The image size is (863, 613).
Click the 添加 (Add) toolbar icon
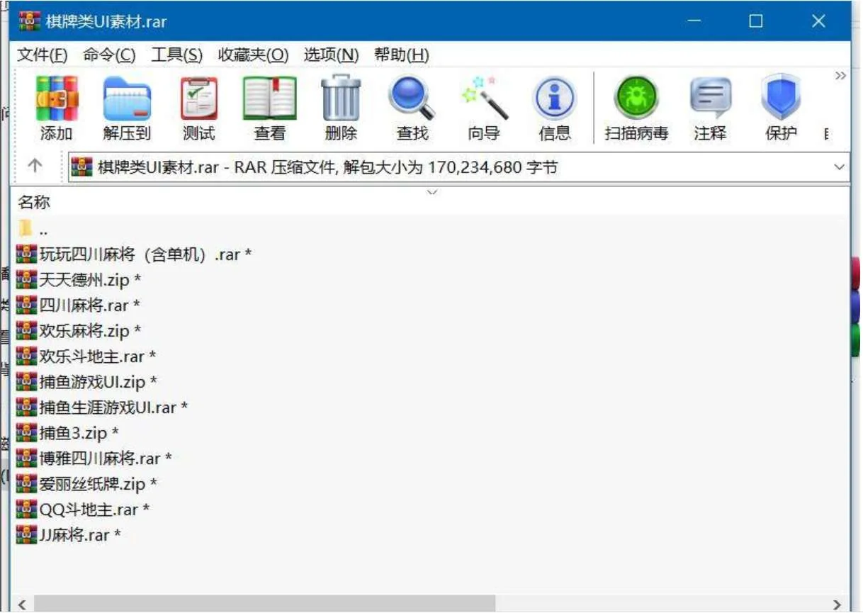pyautogui.click(x=57, y=99)
